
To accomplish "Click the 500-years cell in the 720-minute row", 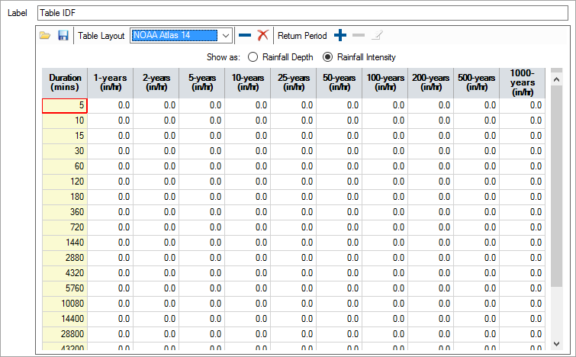I will 477,228.
